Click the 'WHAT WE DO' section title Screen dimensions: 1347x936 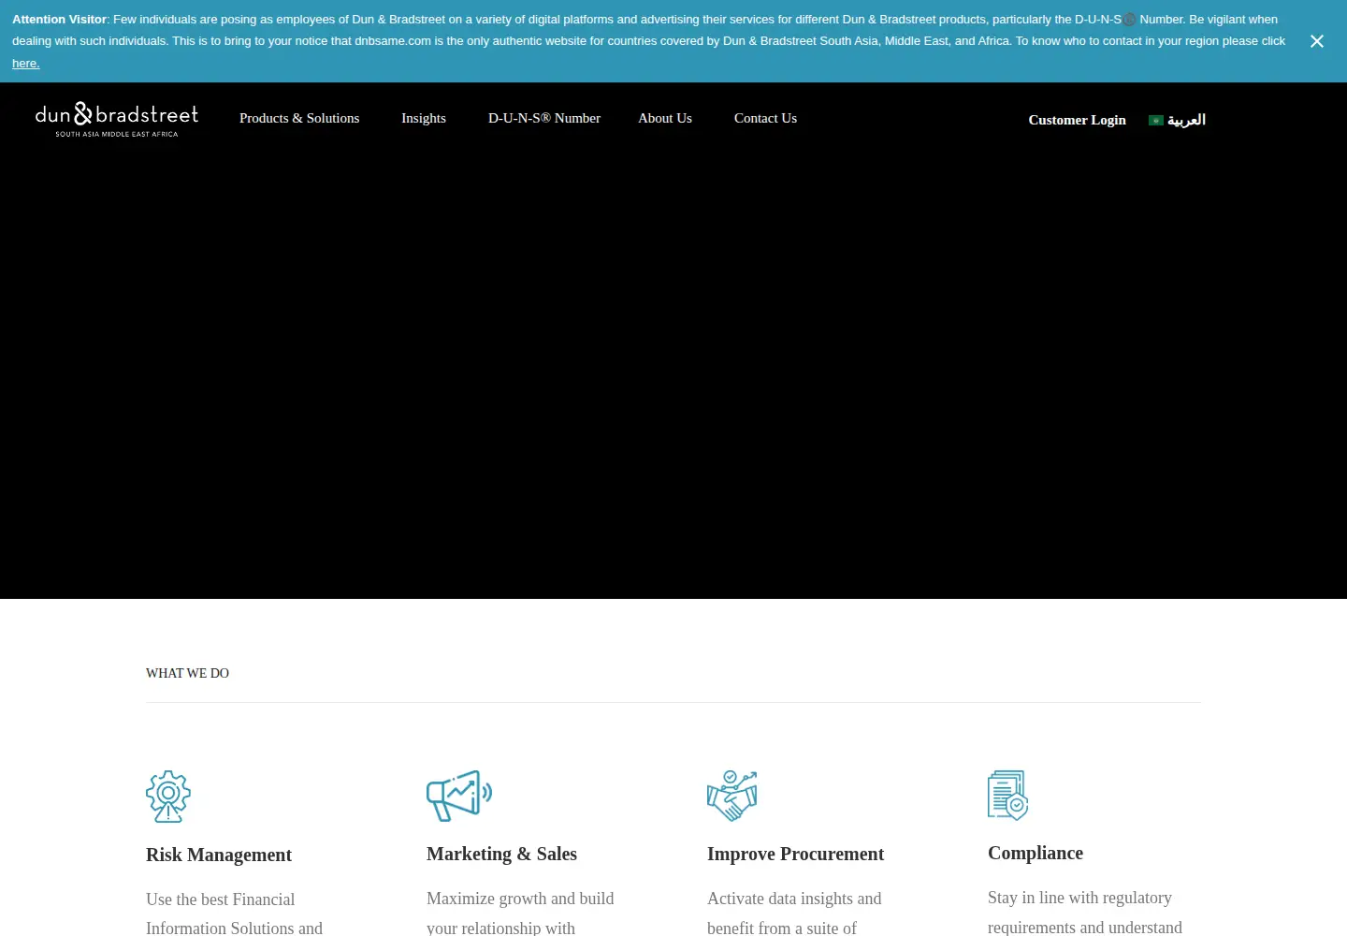187,673
